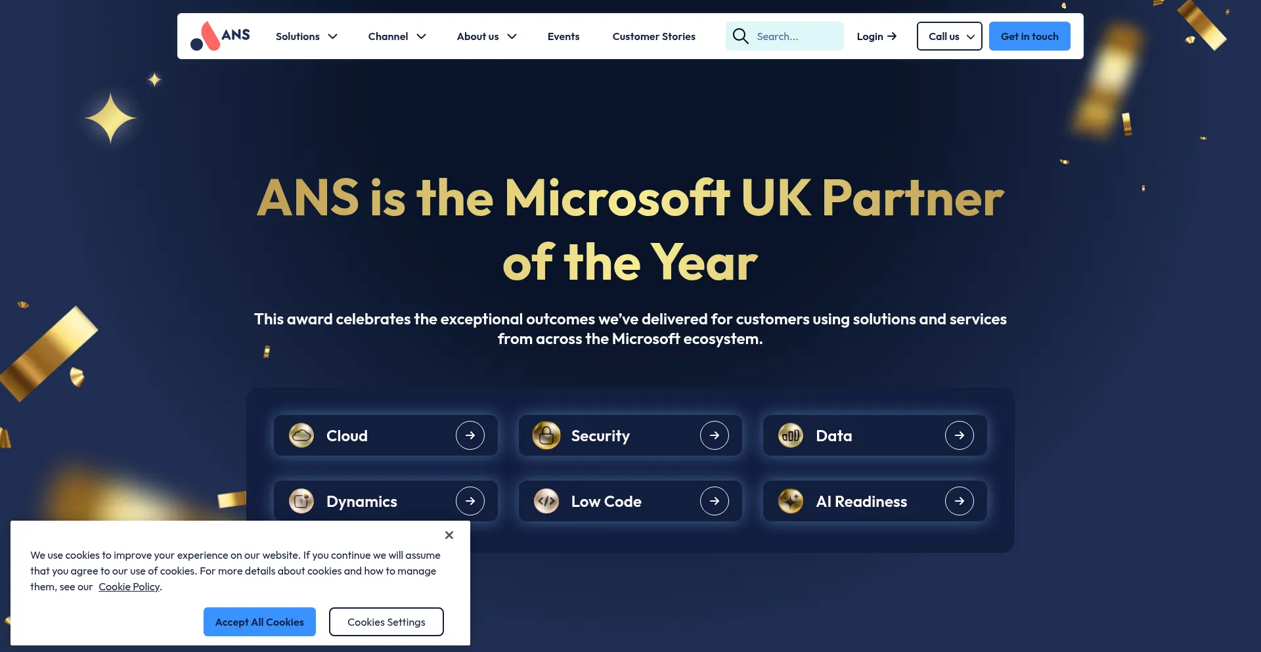Click inside the Search field
1261x652 pixels.
785,36
